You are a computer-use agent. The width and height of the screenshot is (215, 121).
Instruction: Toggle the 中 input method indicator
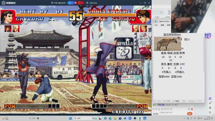(x=195, y=118)
